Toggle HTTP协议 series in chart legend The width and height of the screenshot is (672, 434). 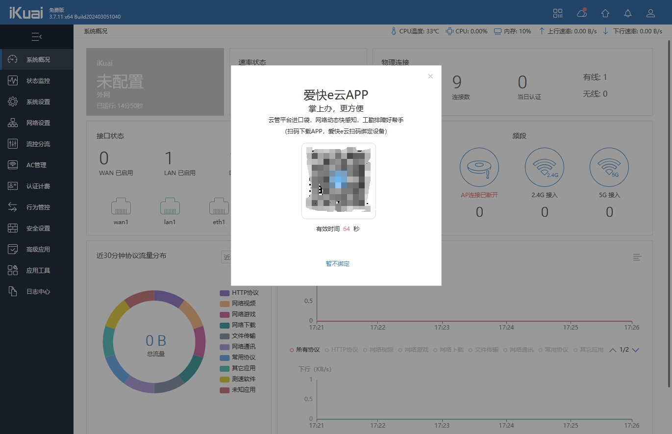[x=342, y=350]
